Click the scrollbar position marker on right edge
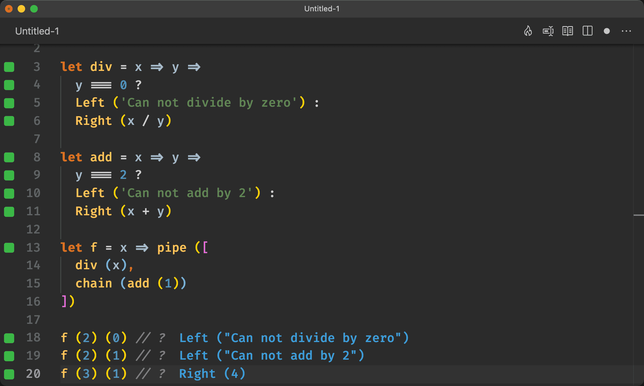Image resolution: width=644 pixels, height=386 pixels. [x=638, y=215]
